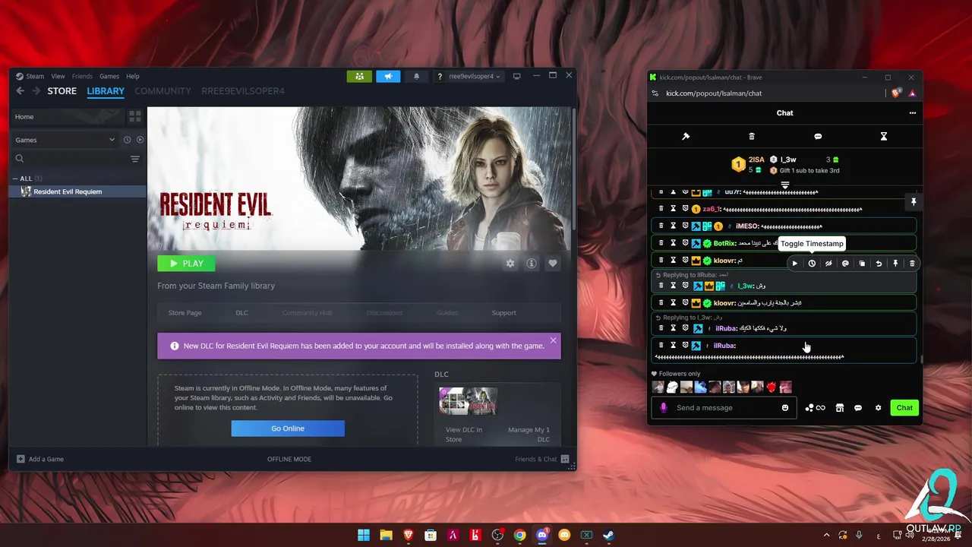Open the emoji picker in message box
The height and width of the screenshot is (547, 972).
785,408
